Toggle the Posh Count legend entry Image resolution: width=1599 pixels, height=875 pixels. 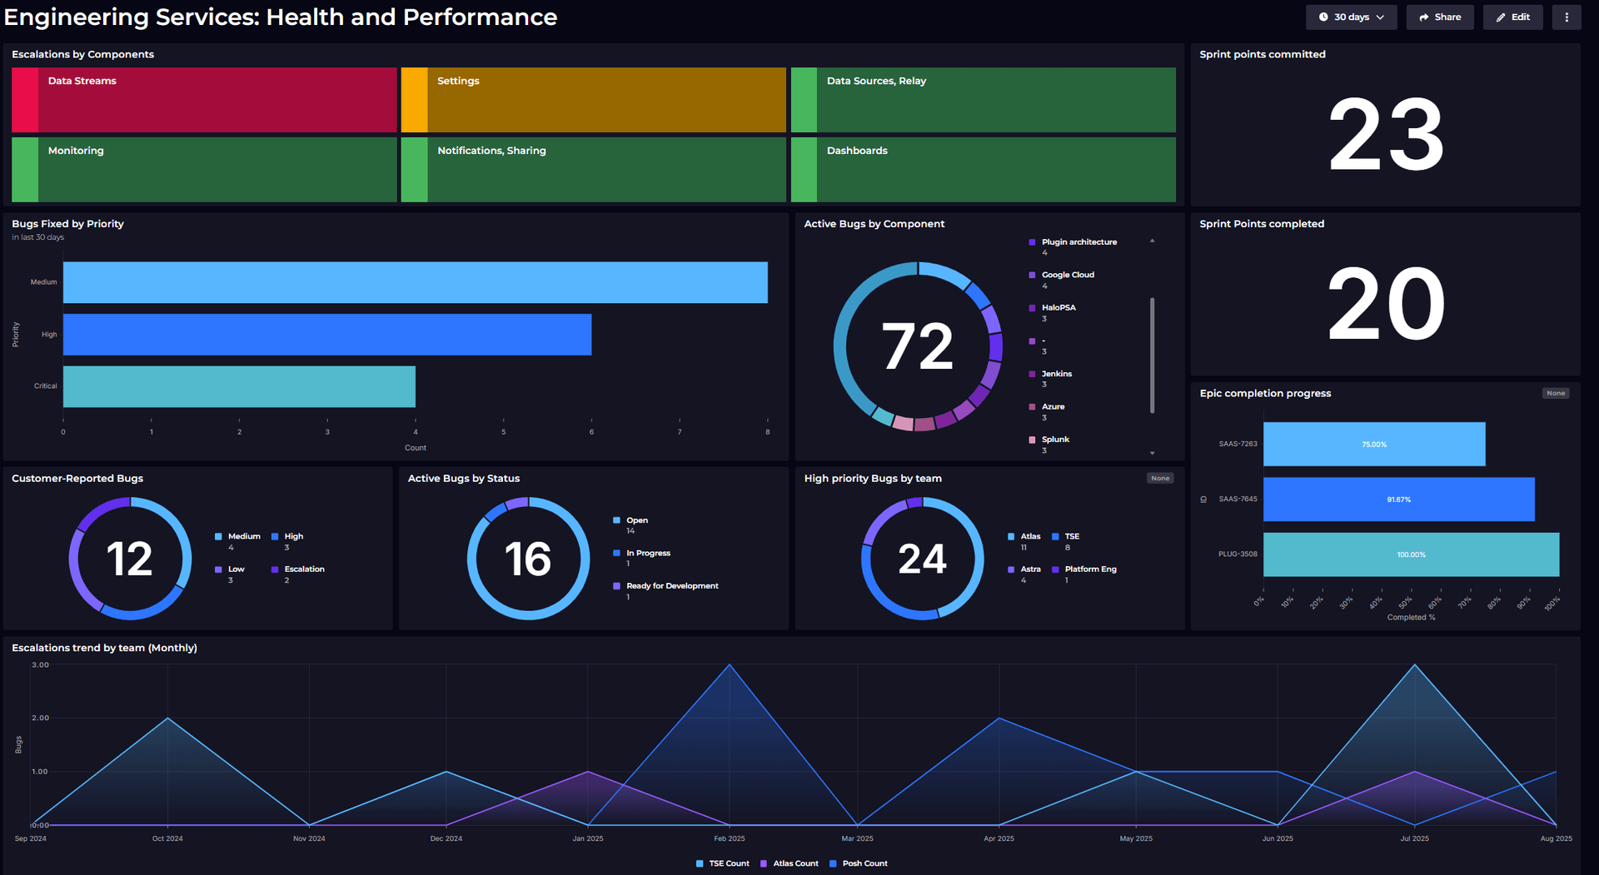click(x=858, y=863)
